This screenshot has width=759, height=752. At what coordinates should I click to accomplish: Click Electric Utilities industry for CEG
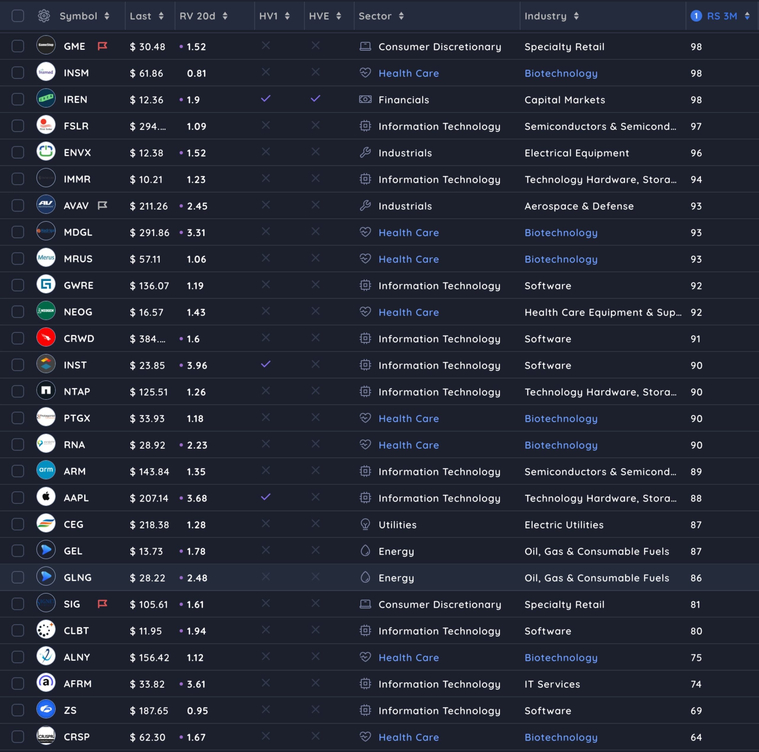coord(564,524)
